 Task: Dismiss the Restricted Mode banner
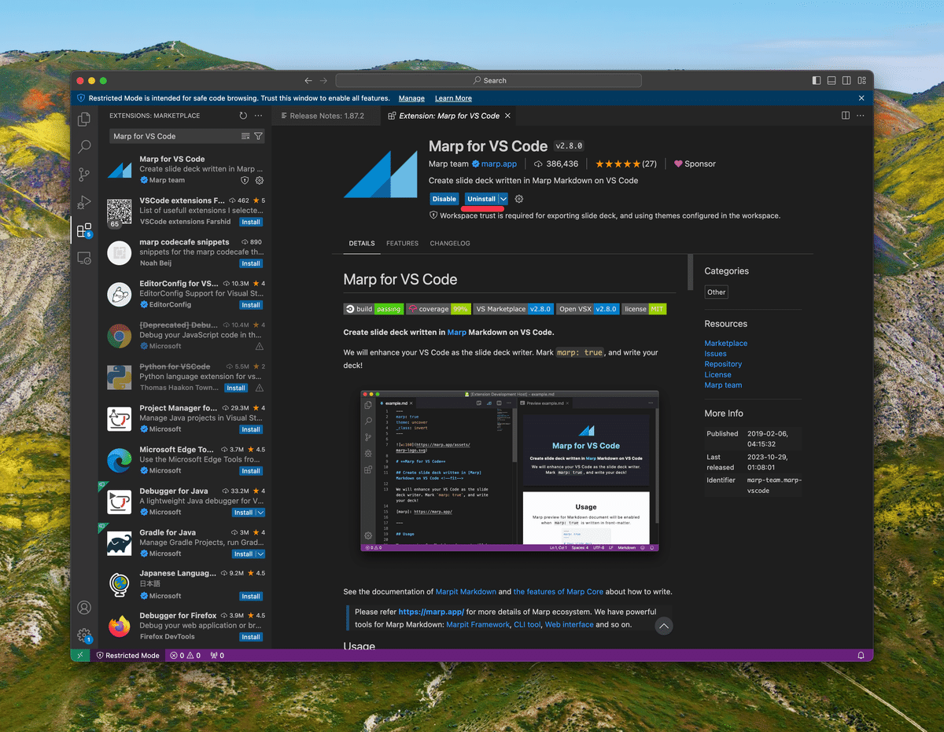click(x=861, y=98)
